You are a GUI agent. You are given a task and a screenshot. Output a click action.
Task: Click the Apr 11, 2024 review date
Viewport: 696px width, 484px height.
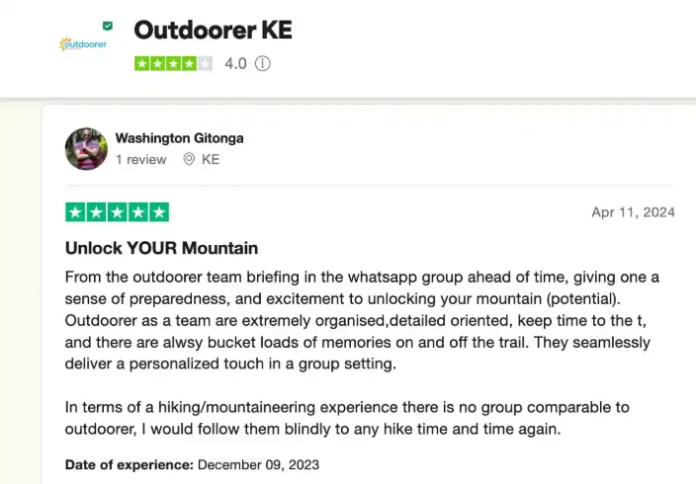[x=633, y=212]
